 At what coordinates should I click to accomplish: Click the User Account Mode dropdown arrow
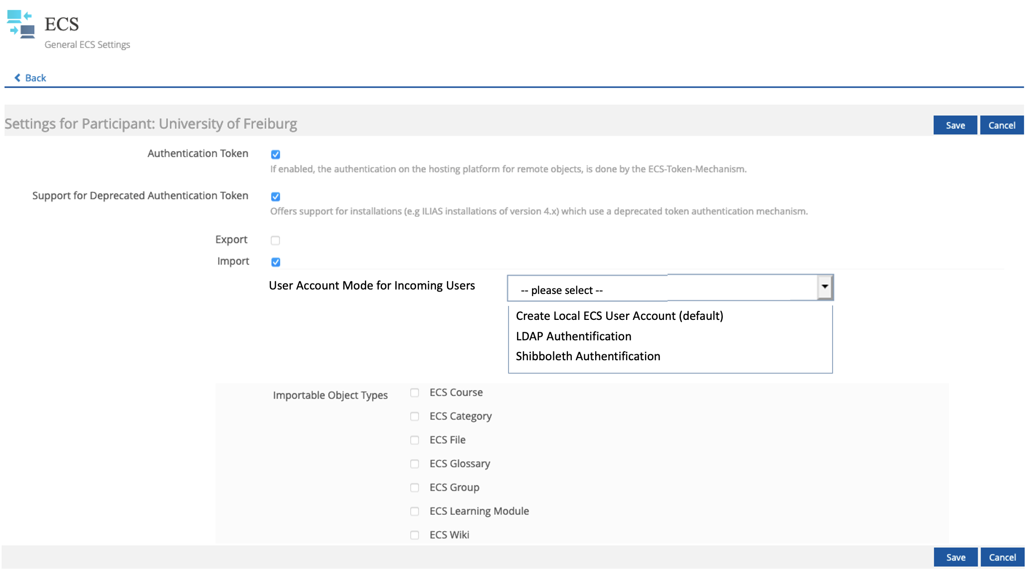click(825, 287)
